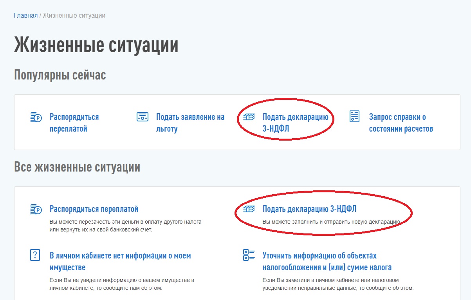Screen dimensions: 471x300
Task: Click the 3-НДФЛ declaration icon in the popular section
Action: (249, 117)
